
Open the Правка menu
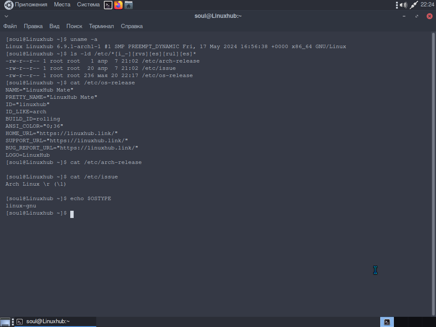coord(33,26)
